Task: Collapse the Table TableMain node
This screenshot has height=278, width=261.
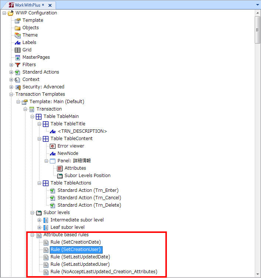Action: point(32,117)
